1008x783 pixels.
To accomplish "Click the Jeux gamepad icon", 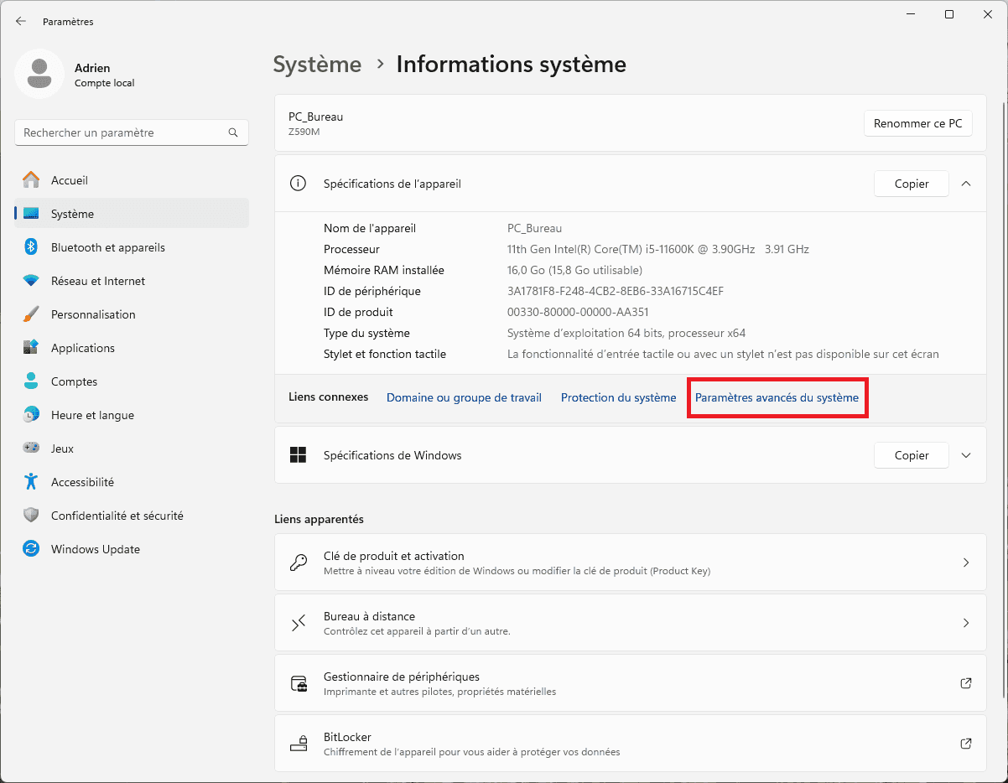I will click(31, 449).
